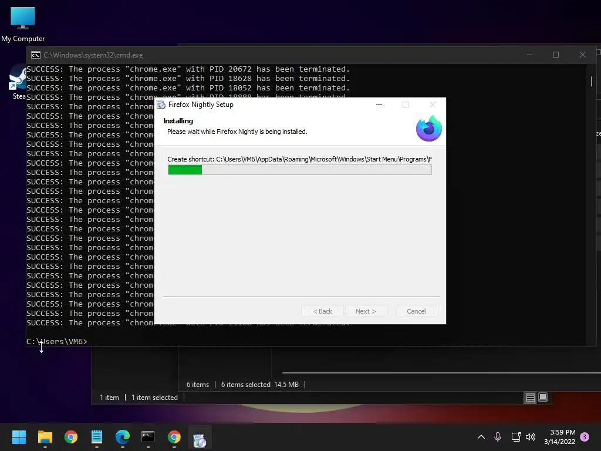This screenshot has height=451, width=601.
Task: Open the notification badge showing 3
Action: (x=585, y=437)
